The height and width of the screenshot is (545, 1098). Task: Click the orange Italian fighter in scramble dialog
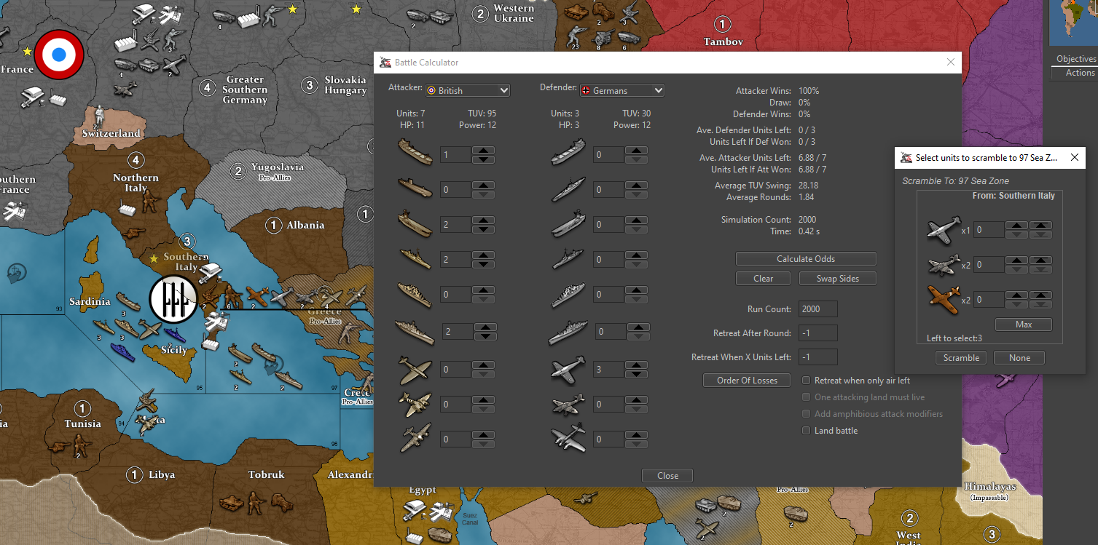(944, 299)
